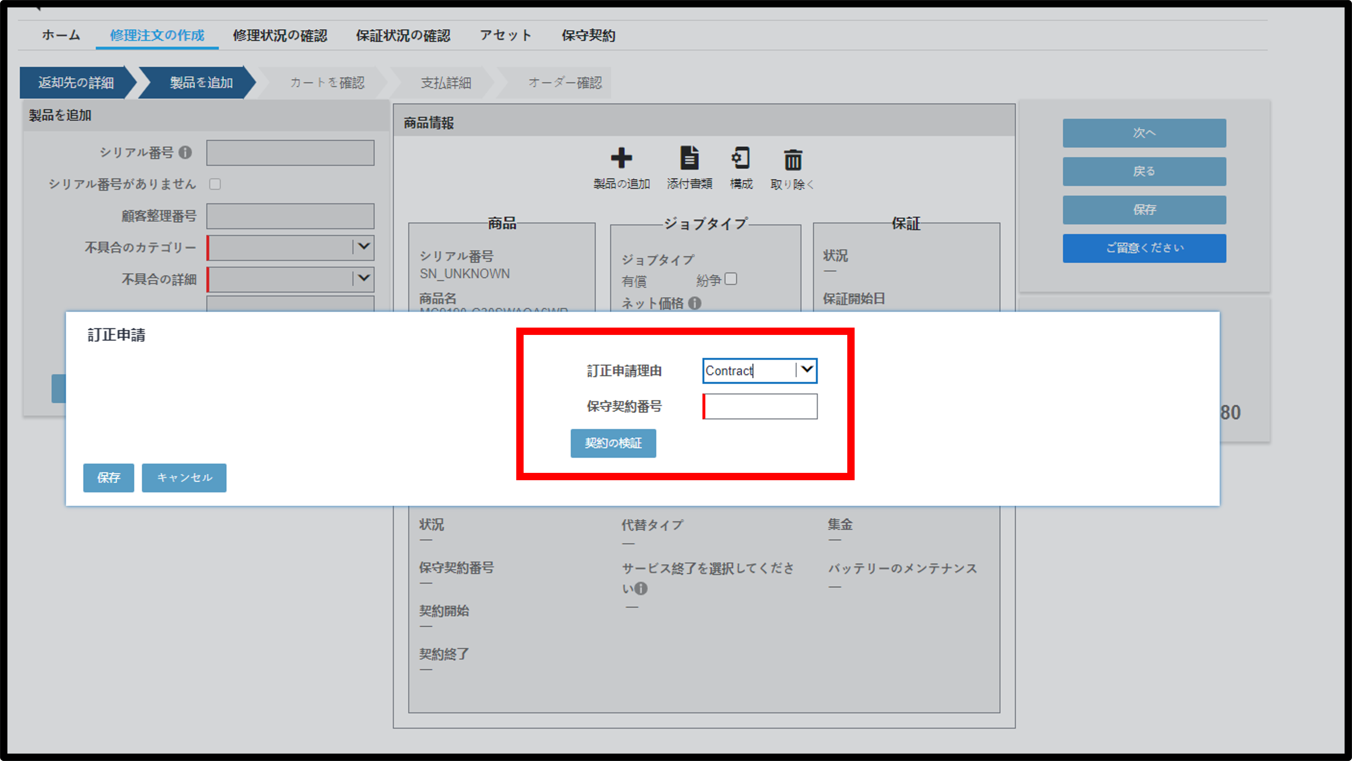Viewport: 1352px width, 761px height.
Task: Click the ご留意ください button
Action: click(1144, 248)
